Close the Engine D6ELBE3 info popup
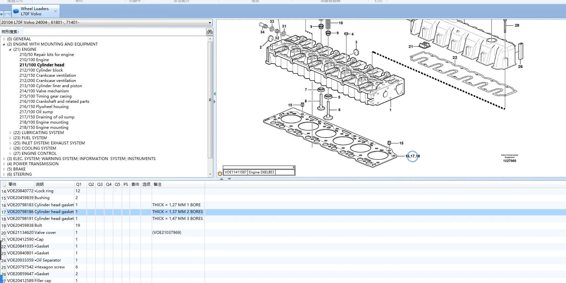Screen dimensions: 566x283 point(294,167)
